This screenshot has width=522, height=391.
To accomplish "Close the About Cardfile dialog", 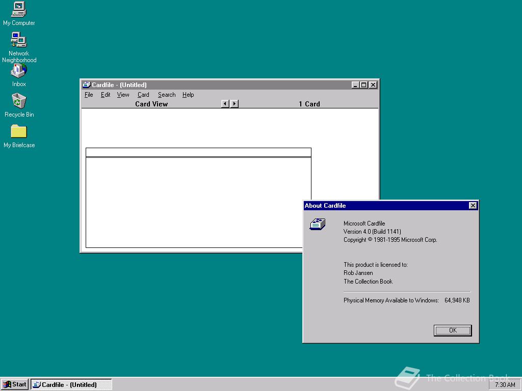I will [473, 206].
